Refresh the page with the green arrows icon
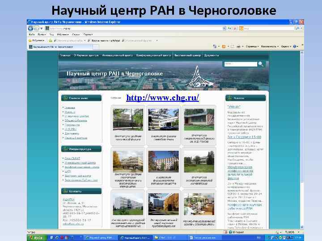This screenshot has height=241, width=322. pos(229,29)
